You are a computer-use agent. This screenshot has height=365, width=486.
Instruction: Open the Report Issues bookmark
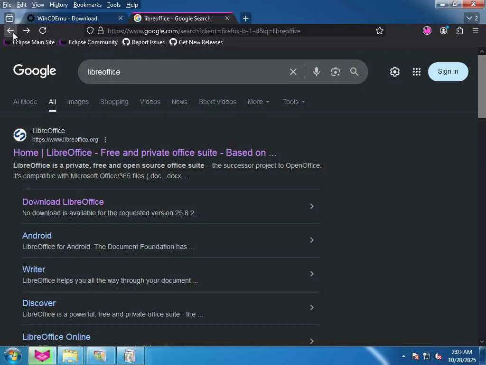coord(143,42)
